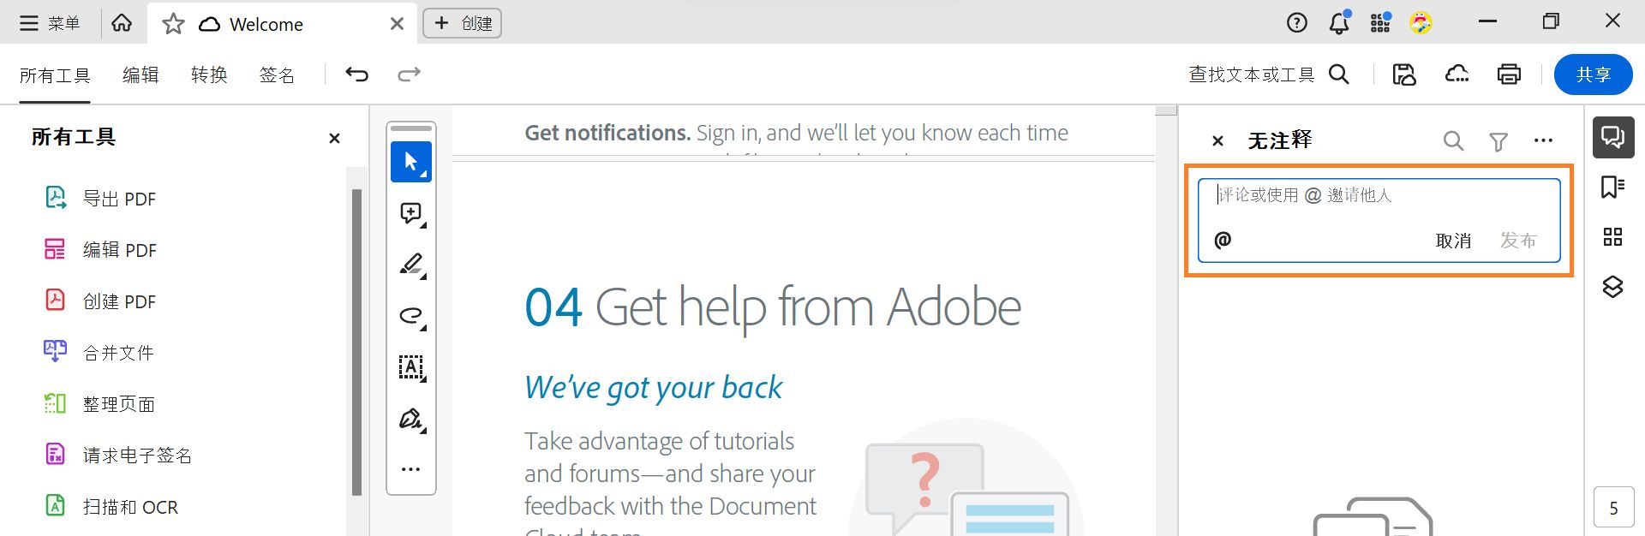Expand more tools ellipsis in quick toolbar

coord(410,469)
